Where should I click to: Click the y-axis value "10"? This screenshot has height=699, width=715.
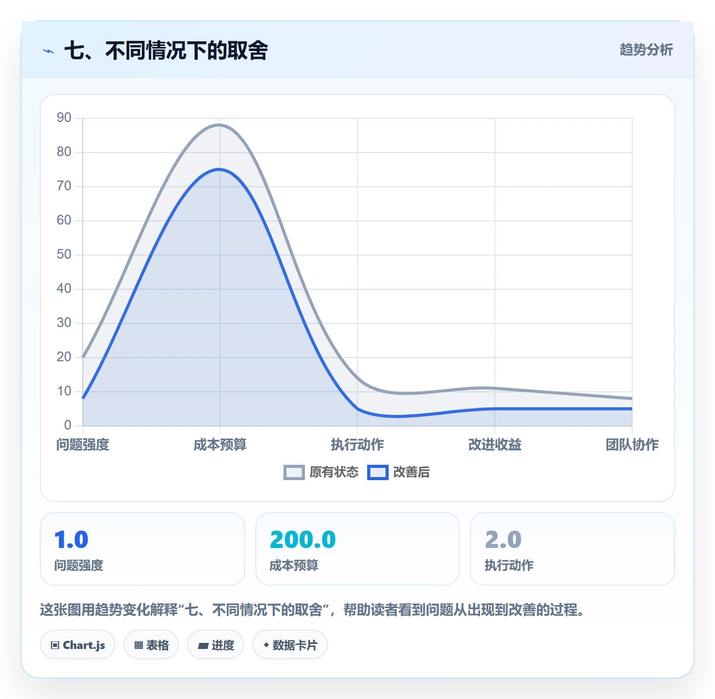pos(64,391)
